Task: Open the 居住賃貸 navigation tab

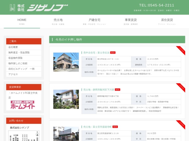Action: 167,22
